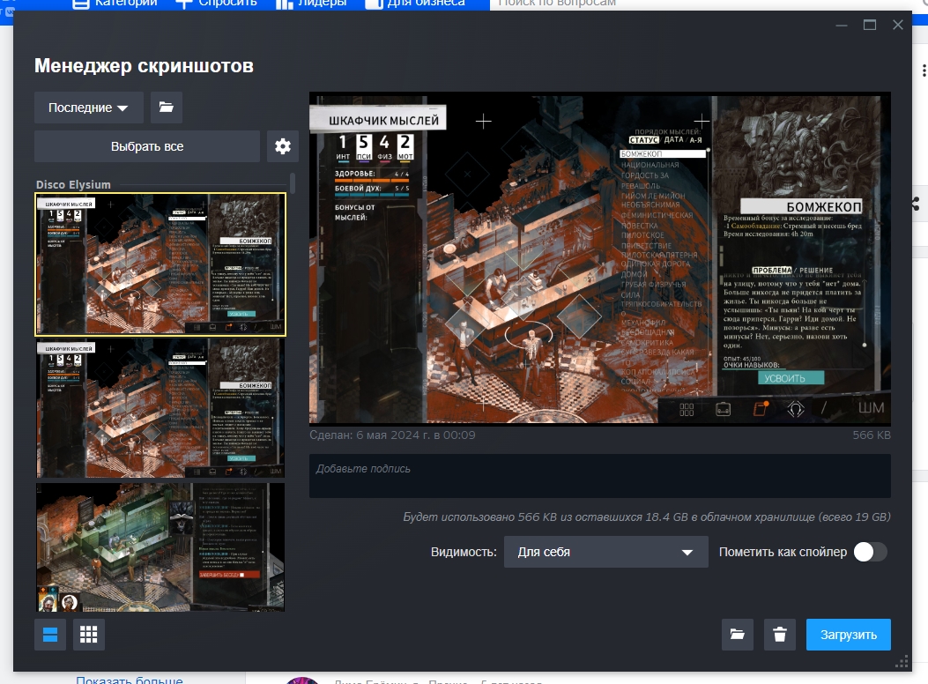
Task: Open Спросить in the browser page header
Action: click(x=217, y=4)
